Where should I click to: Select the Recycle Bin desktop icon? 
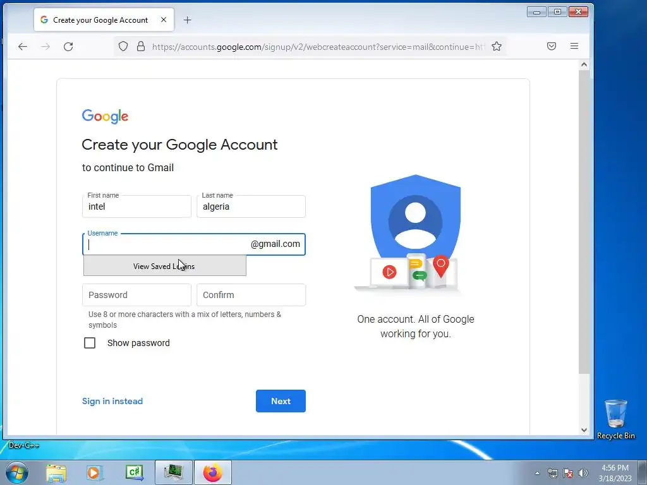[615, 419]
